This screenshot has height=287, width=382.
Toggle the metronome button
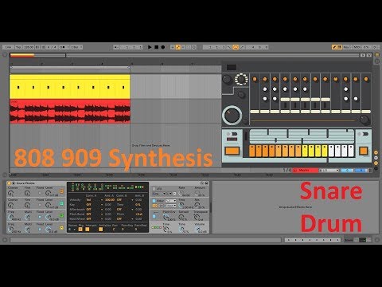pos(62,47)
